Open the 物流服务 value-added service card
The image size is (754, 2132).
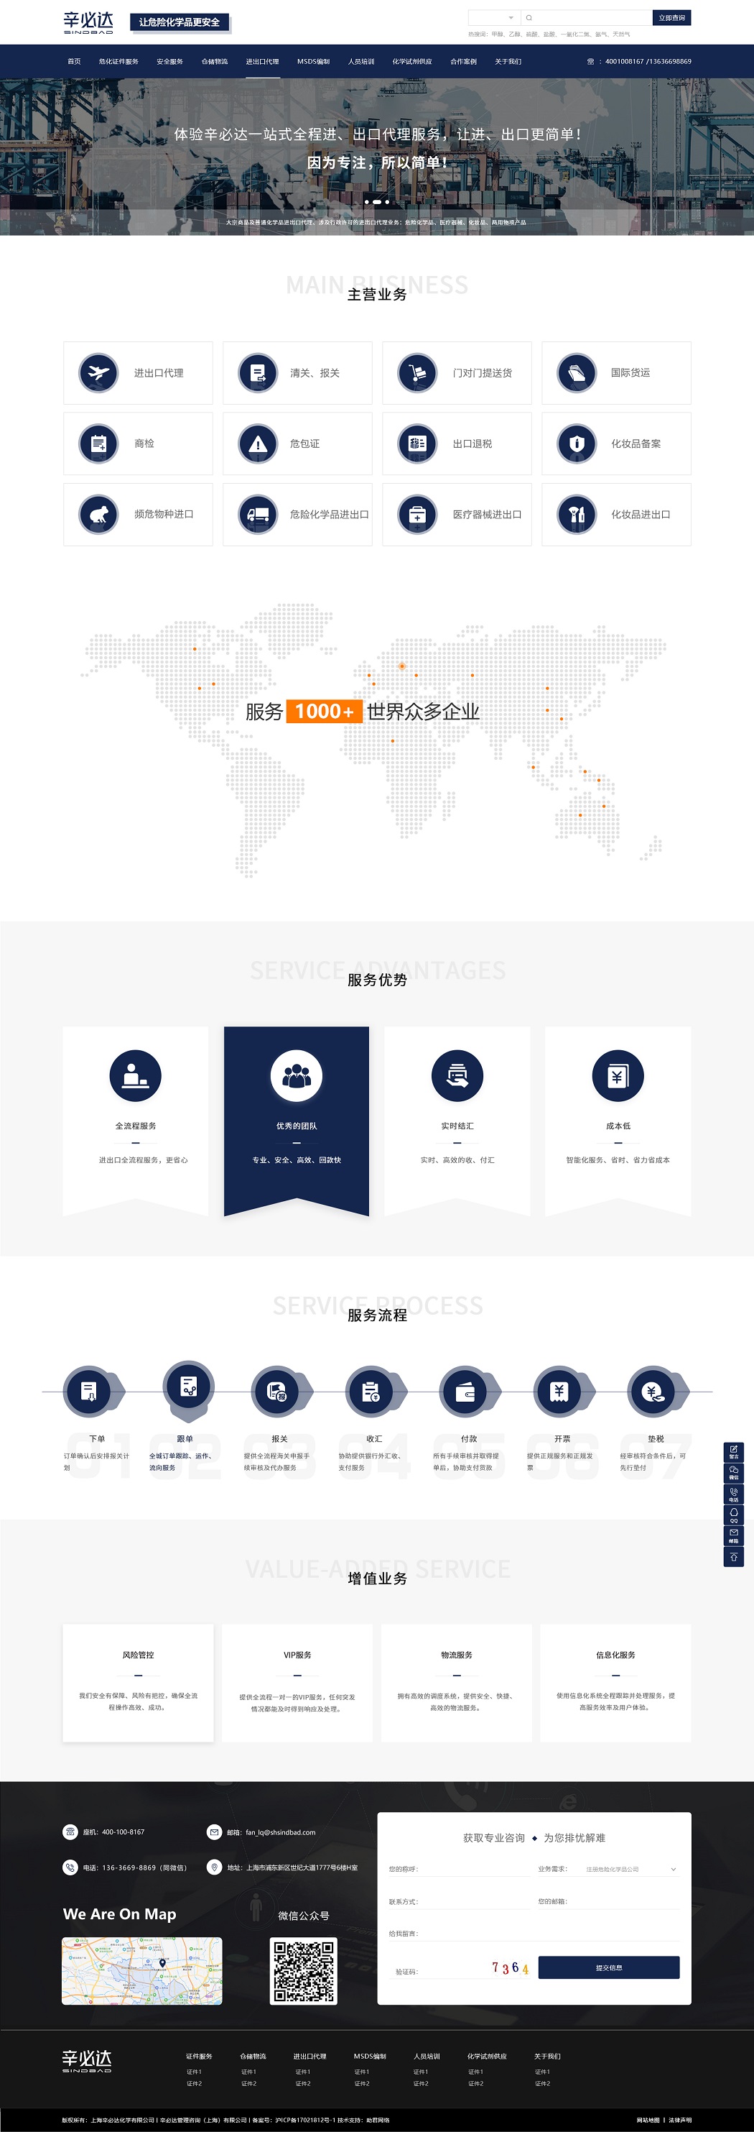coord(457,1683)
